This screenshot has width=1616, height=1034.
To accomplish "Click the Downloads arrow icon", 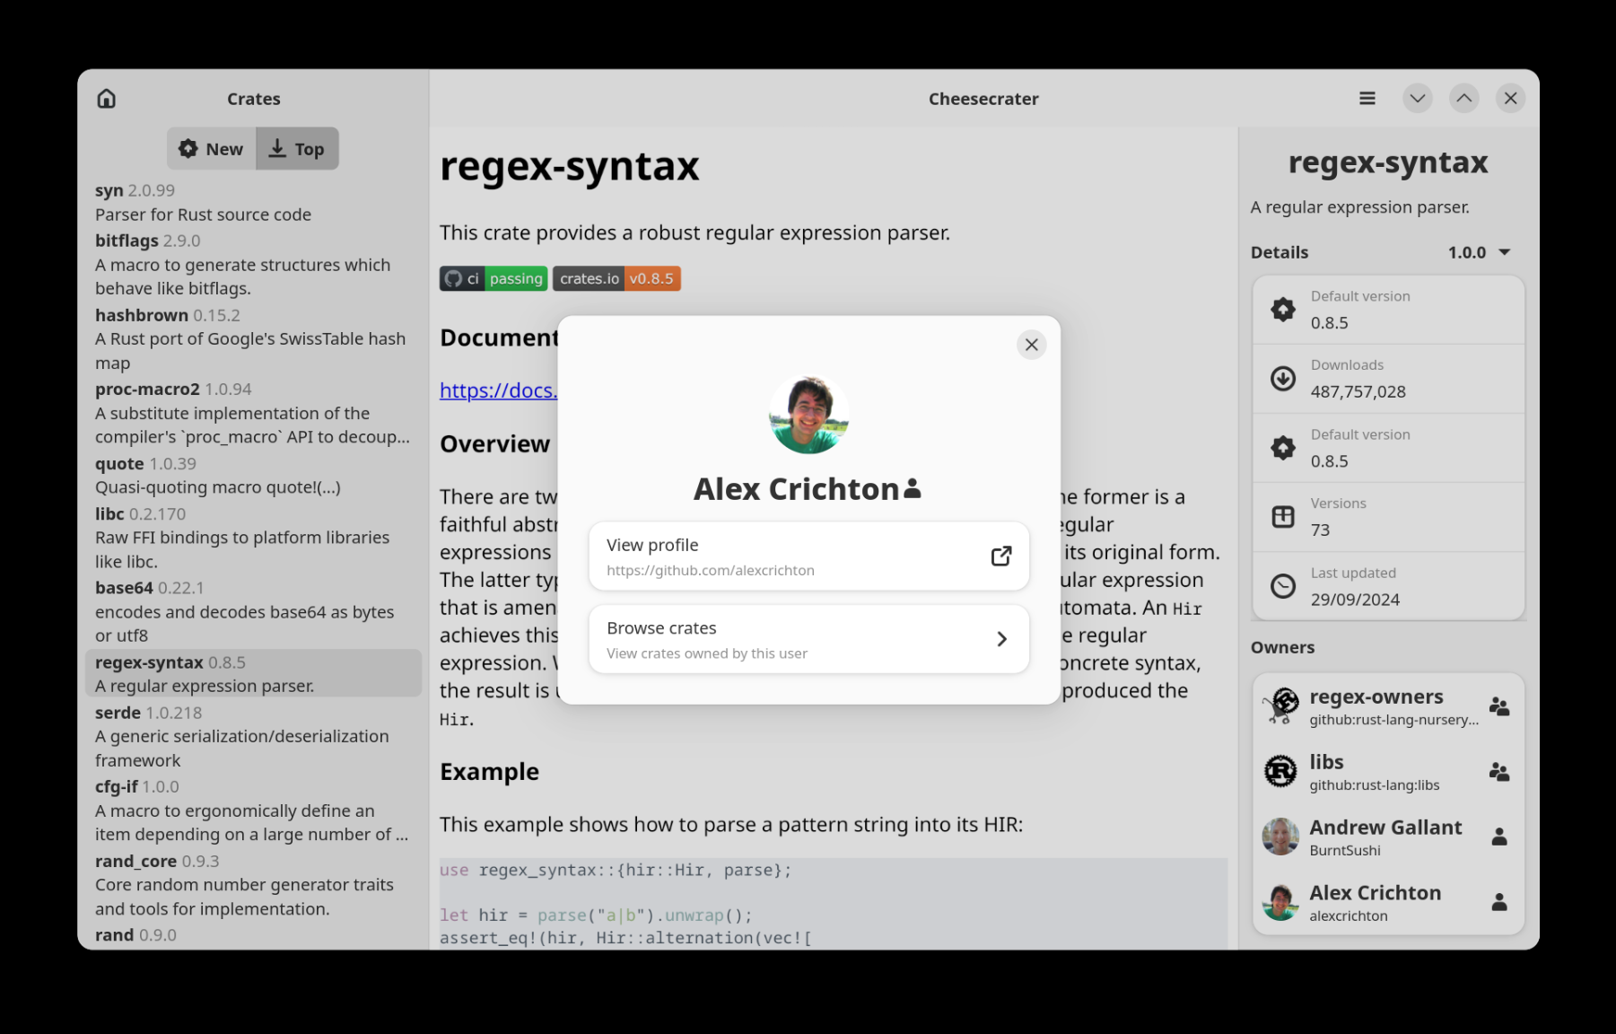I will 1283,379.
